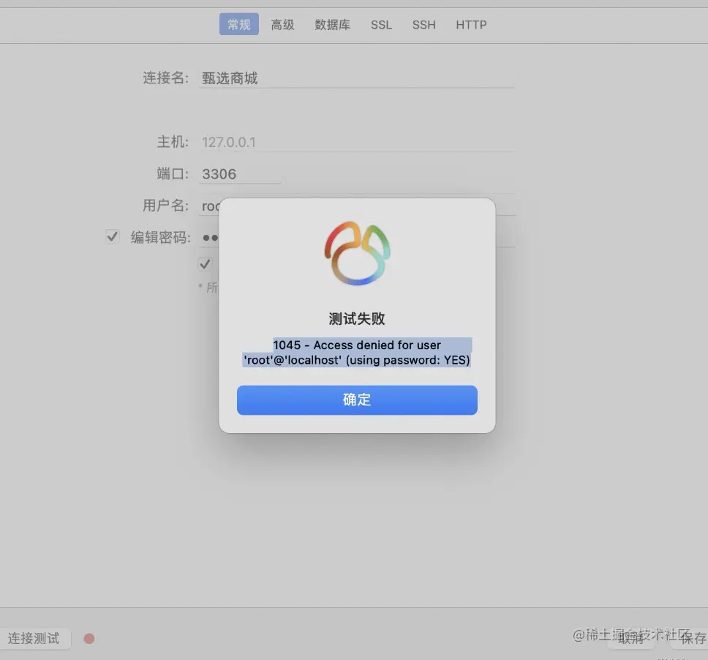Toggle the checkbox below the password field
This screenshot has height=660, width=708.
pos(205,264)
